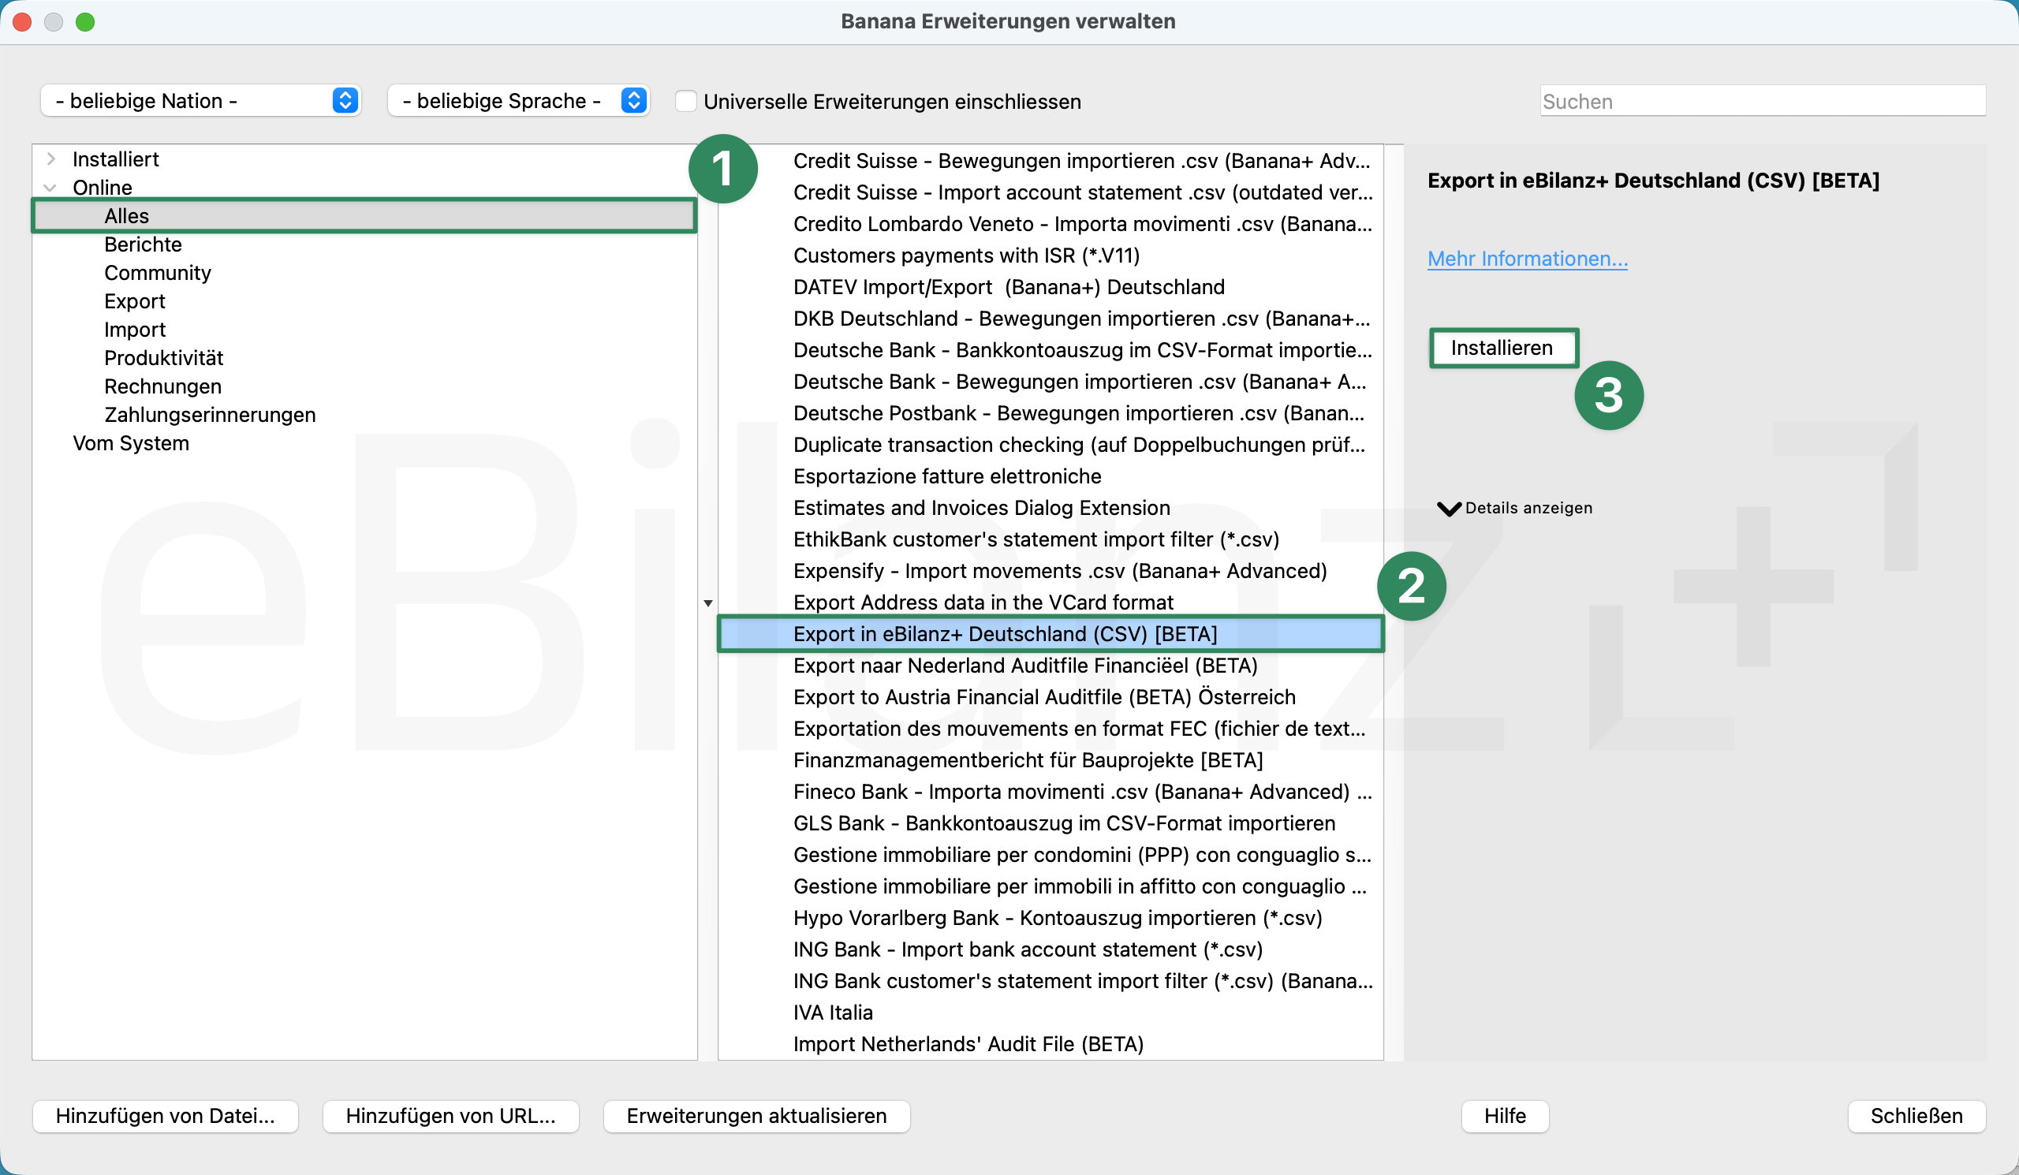Viewport: 2019px width, 1175px height.
Task: Expand 'Details anzeigen' section
Action: pyautogui.click(x=1513, y=508)
